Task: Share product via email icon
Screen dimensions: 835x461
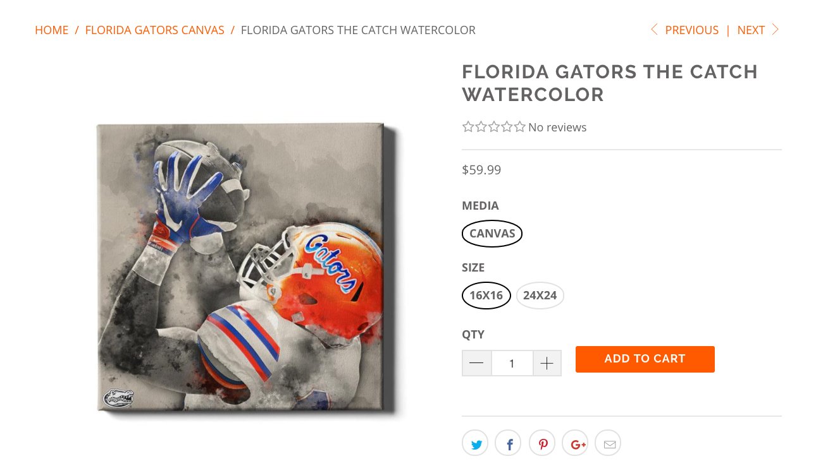Action: [x=608, y=444]
